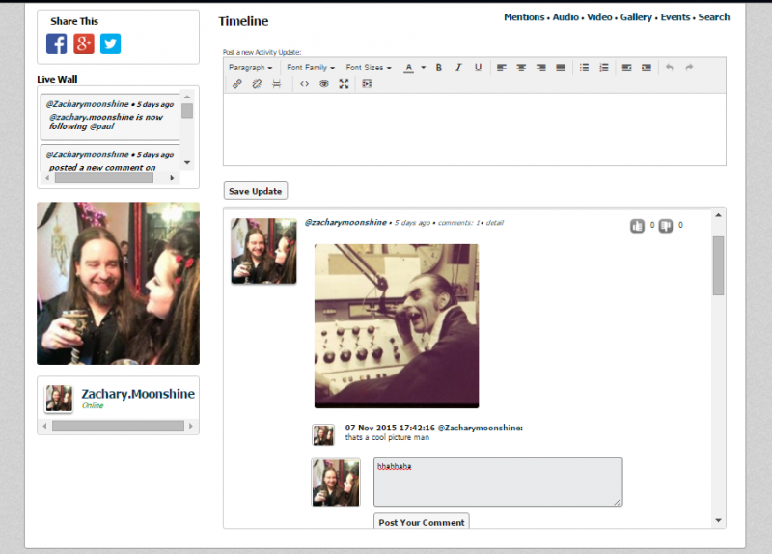Click 'Online' status text
This screenshot has width=772, height=554.
click(x=93, y=405)
